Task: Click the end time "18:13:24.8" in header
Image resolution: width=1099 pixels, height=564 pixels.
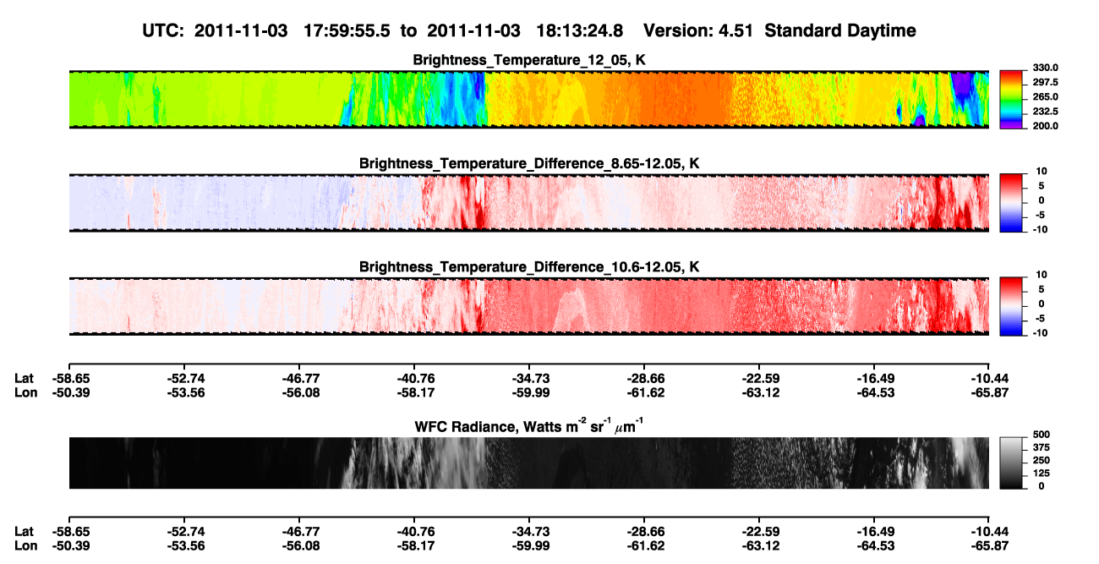Action: point(580,30)
